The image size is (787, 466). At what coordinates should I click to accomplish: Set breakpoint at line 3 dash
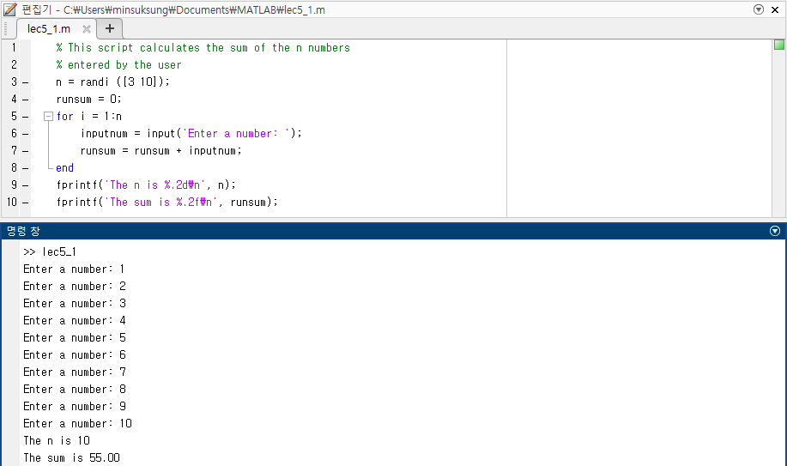(25, 82)
